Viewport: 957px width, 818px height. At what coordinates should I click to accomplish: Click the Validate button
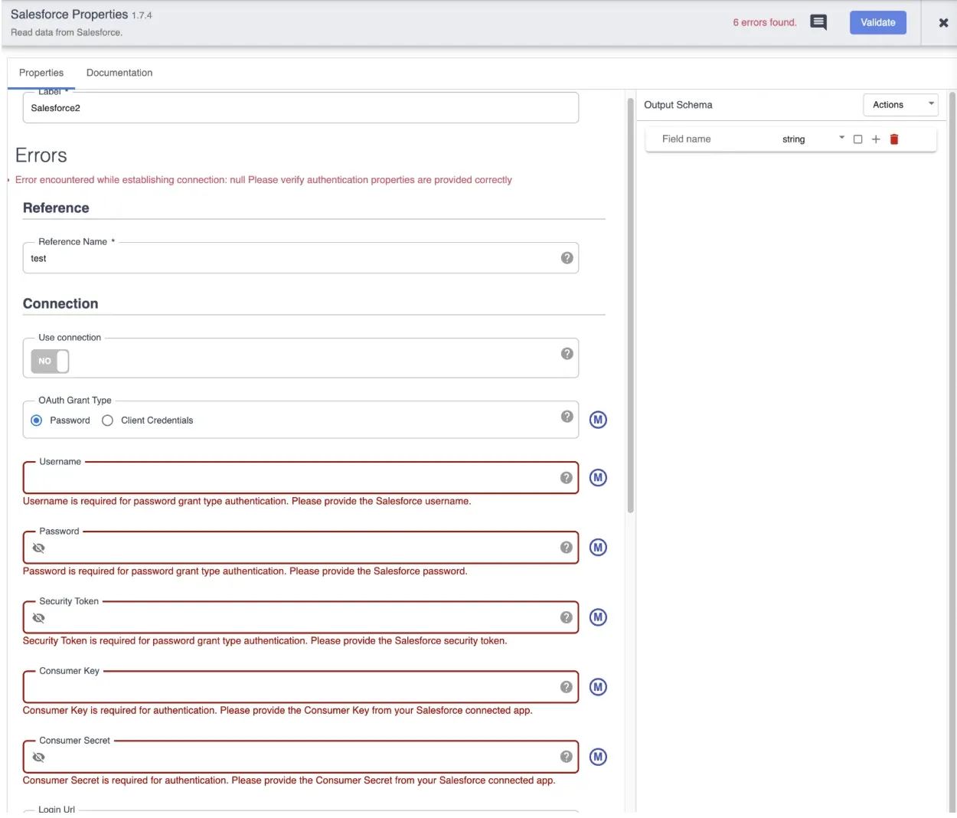877,22
